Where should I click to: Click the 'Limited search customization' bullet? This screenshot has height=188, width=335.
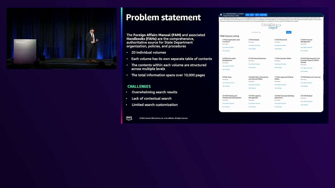click(155, 105)
